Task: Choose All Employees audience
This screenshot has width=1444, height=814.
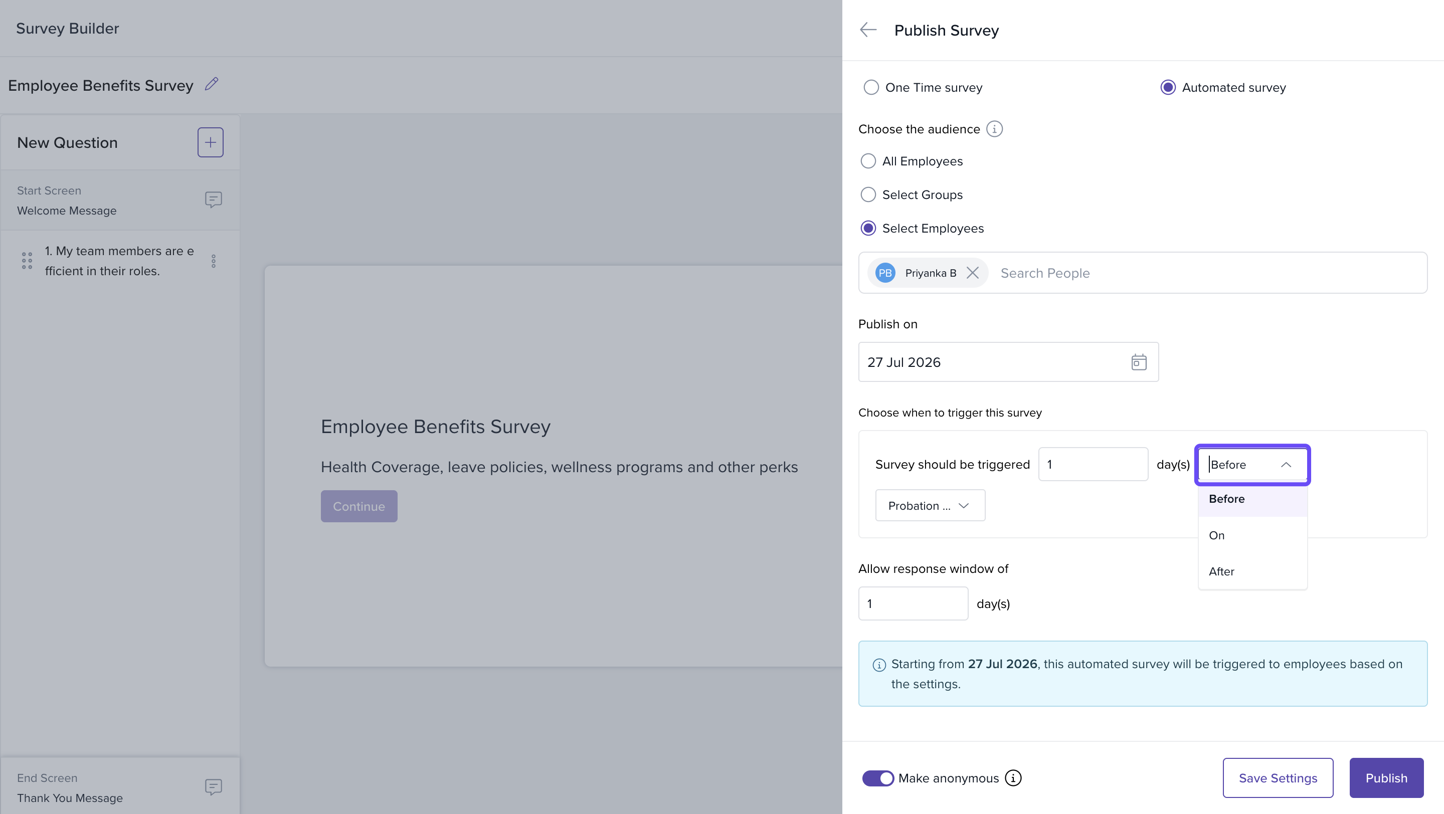Action: tap(868, 161)
